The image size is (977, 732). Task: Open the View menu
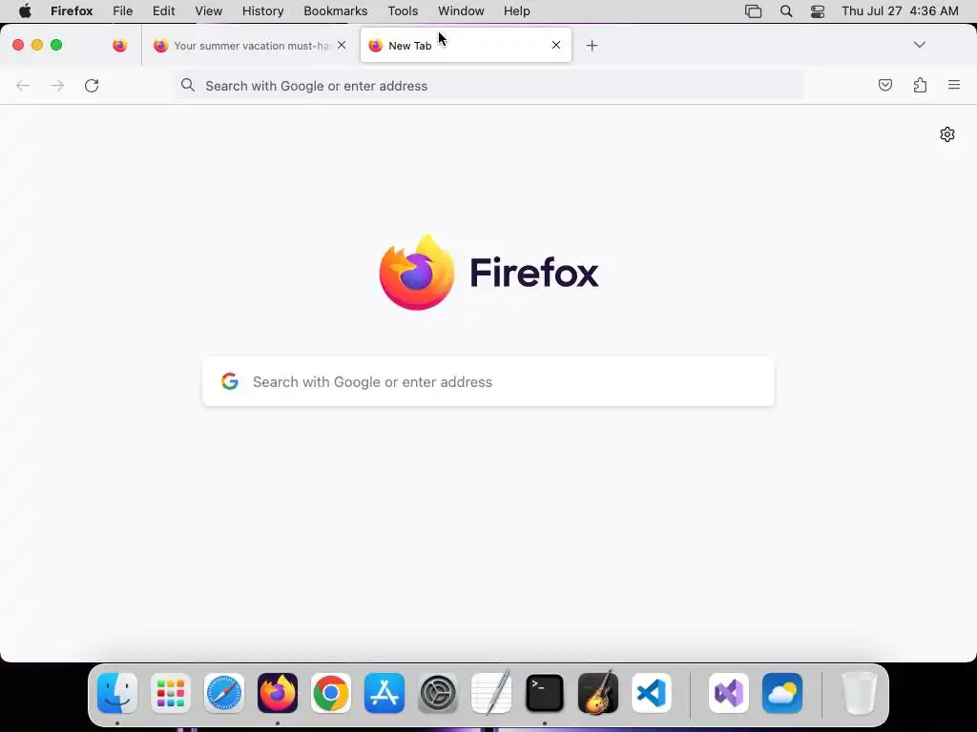(209, 11)
